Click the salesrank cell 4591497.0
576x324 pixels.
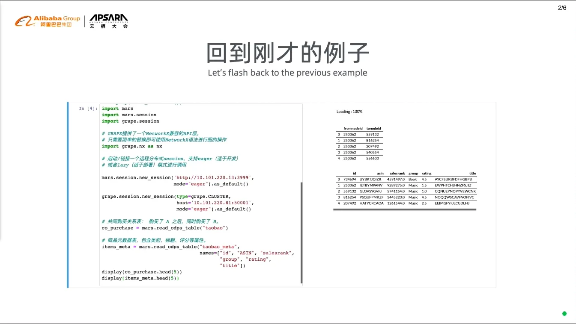(396, 179)
